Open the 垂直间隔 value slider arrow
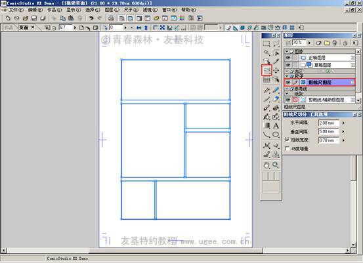 coord(343,131)
